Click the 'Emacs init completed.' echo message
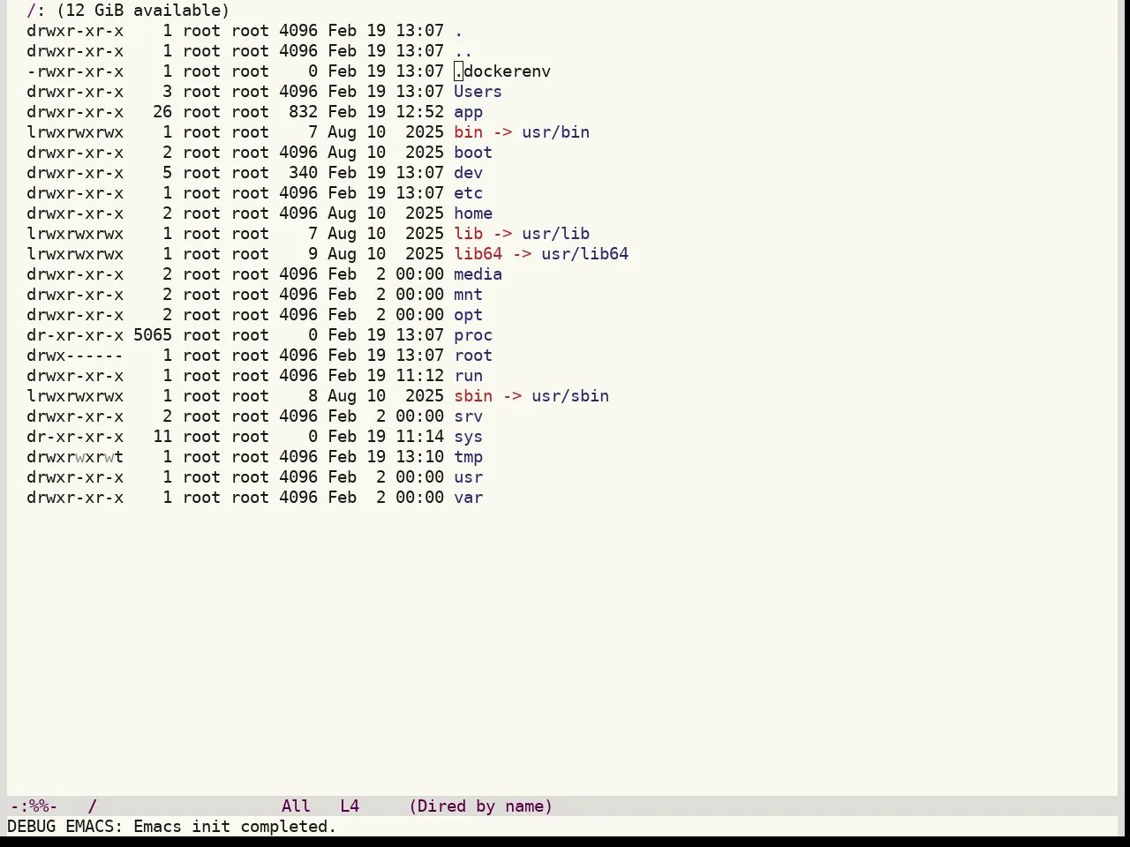The image size is (1130, 847). [x=235, y=827]
